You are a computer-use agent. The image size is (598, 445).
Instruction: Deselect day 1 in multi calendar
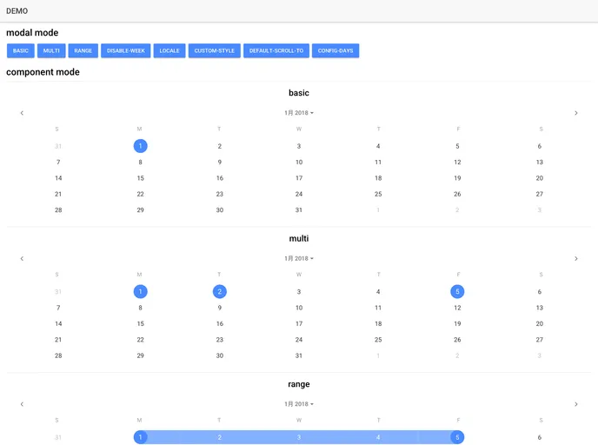[140, 292]
